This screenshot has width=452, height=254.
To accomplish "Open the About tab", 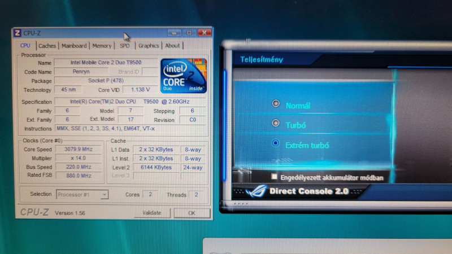I will (172, 46).
